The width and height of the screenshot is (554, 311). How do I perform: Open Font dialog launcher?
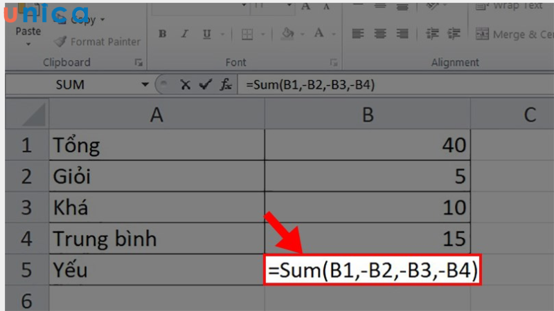coord(334,62)
